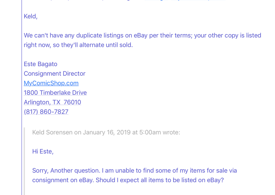Call the (817) 860-7827 phone link
This screenshot has width=275, height=195.
coord(46,112)
